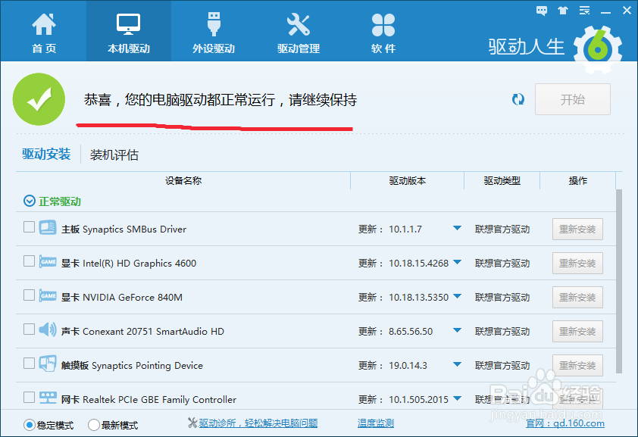This screenshot has height=437, width=638.
Task: Click 重新安装 for Synaptics Pointing Device
Action: coord(577,366)
